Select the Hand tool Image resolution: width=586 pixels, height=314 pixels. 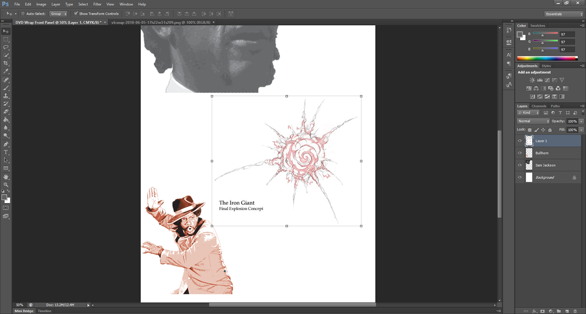tap(6, 177)
